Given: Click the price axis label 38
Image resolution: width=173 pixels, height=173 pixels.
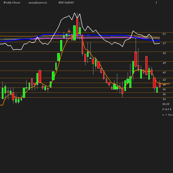Looking at the screenshot, I should 164,89.
